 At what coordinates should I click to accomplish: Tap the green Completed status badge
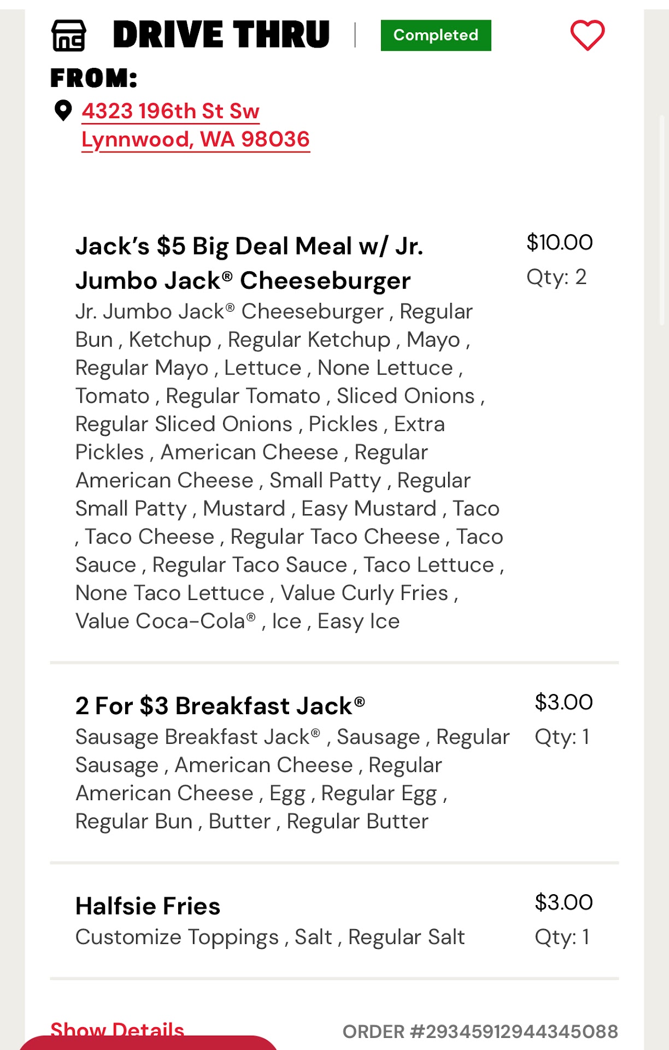pyautogui.click(x=436, y=36)
